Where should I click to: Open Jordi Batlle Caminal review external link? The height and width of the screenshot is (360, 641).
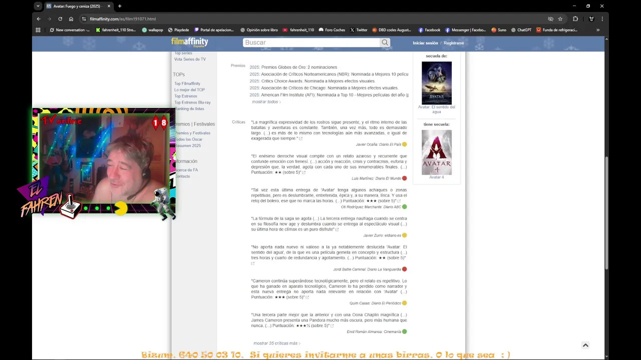(253, 263)
